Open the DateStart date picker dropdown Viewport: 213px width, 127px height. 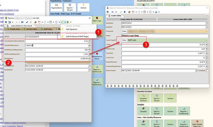click(x=207, y=23)
